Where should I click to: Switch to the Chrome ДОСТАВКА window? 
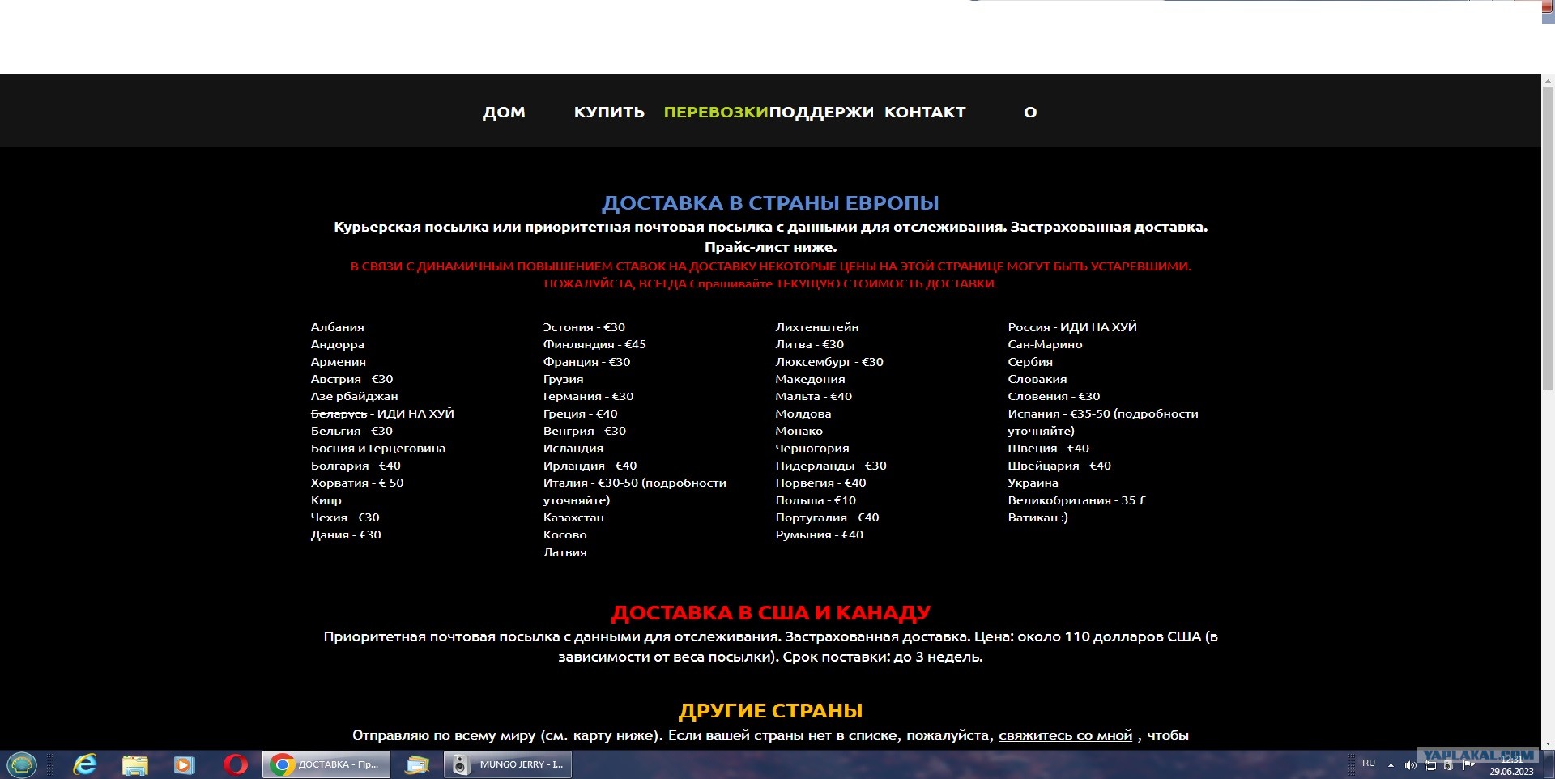click(326, 764)
